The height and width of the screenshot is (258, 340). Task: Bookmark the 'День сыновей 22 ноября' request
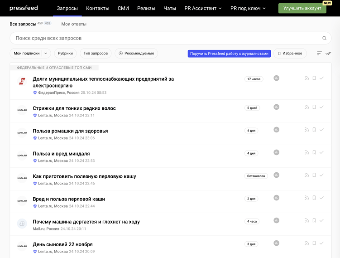pos(314,243)
